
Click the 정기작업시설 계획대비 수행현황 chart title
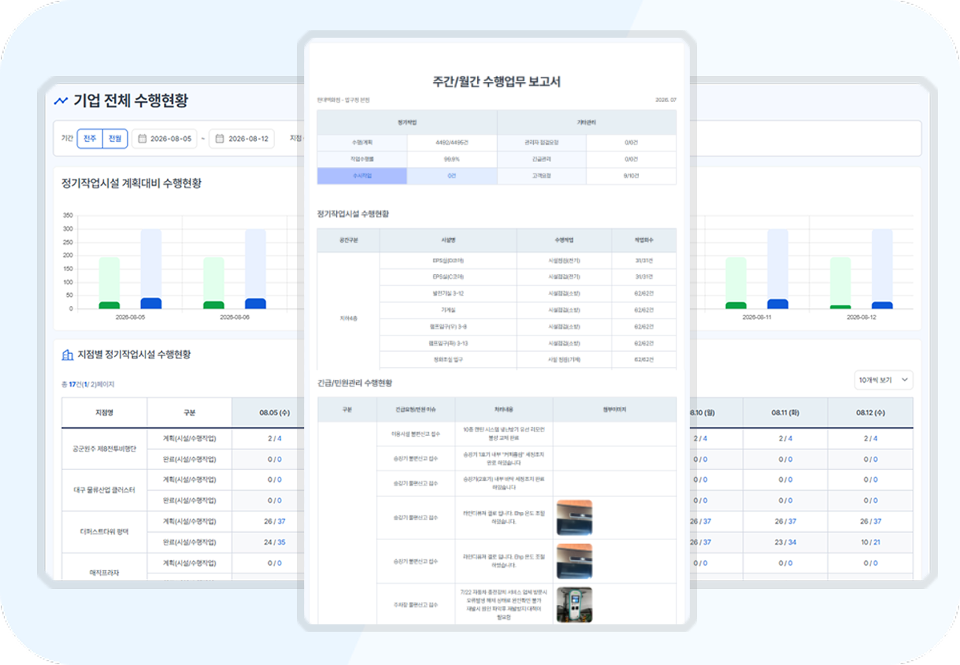[x=131, y=183]
